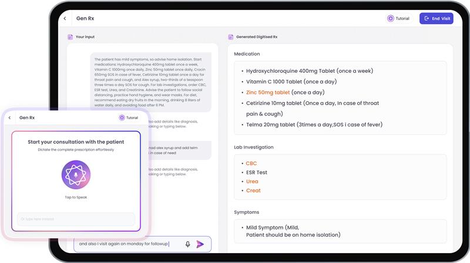This screenshot has width=470, height=263.
Task: Click the microphone icon in the message box
Action: 188,244
